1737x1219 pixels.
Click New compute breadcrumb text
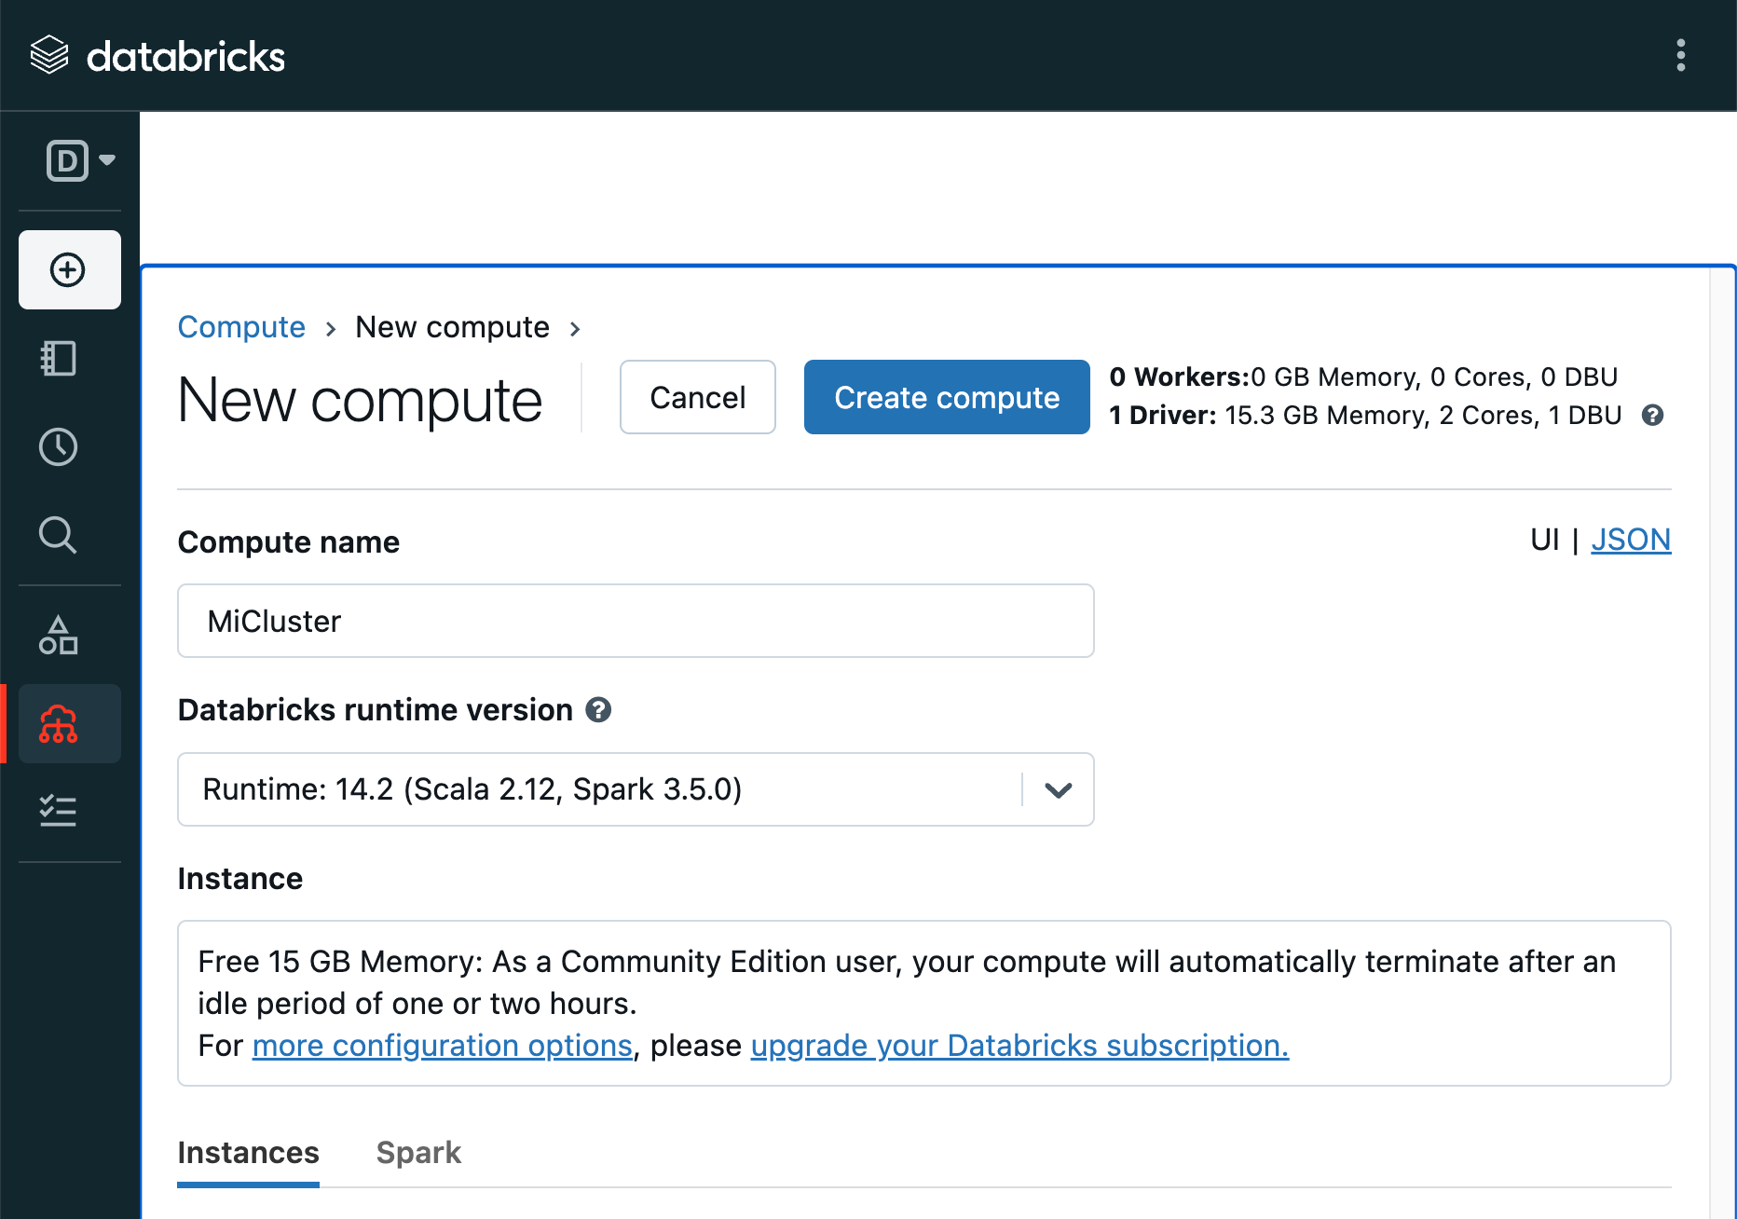coord(453,327)
